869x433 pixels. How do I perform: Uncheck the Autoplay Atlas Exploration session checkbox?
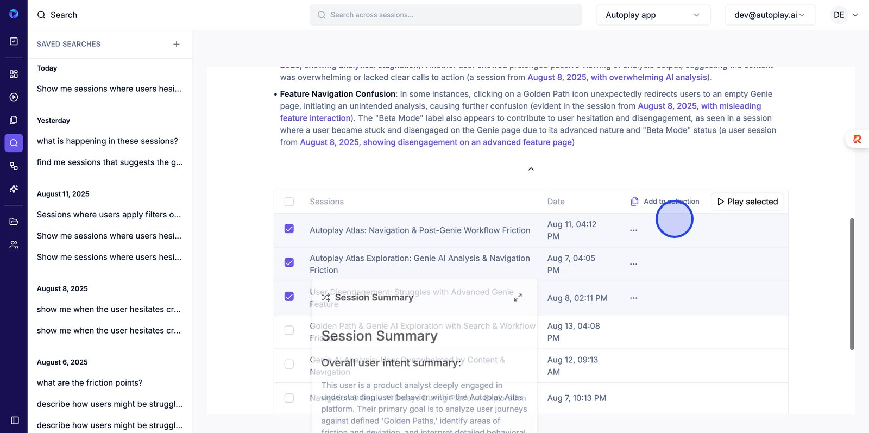click(289, 262)
